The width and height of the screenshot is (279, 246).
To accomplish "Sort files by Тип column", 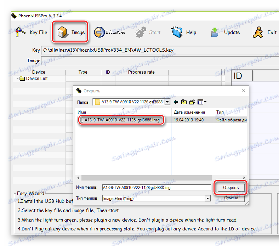I will (230, 112).
